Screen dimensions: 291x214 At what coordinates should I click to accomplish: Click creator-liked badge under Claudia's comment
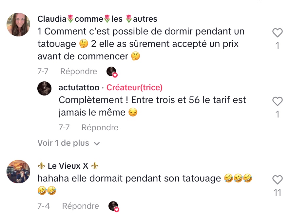pyautogui.click(x=112, y=72)
